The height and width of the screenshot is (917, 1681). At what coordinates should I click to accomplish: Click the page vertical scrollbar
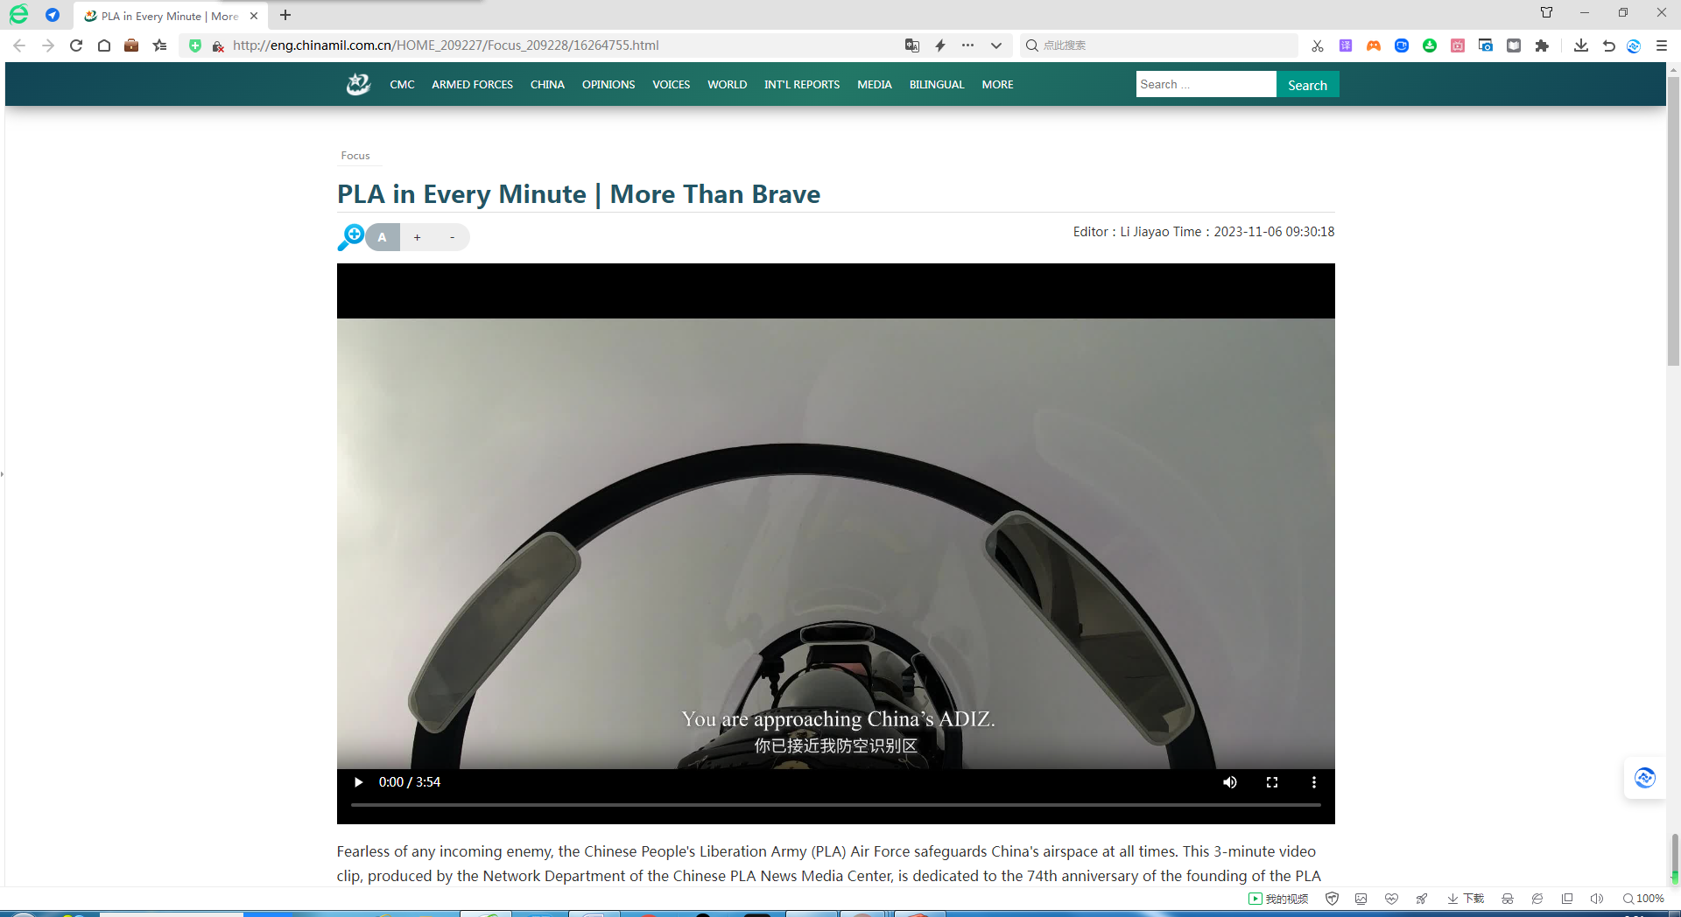[1673, 222]
